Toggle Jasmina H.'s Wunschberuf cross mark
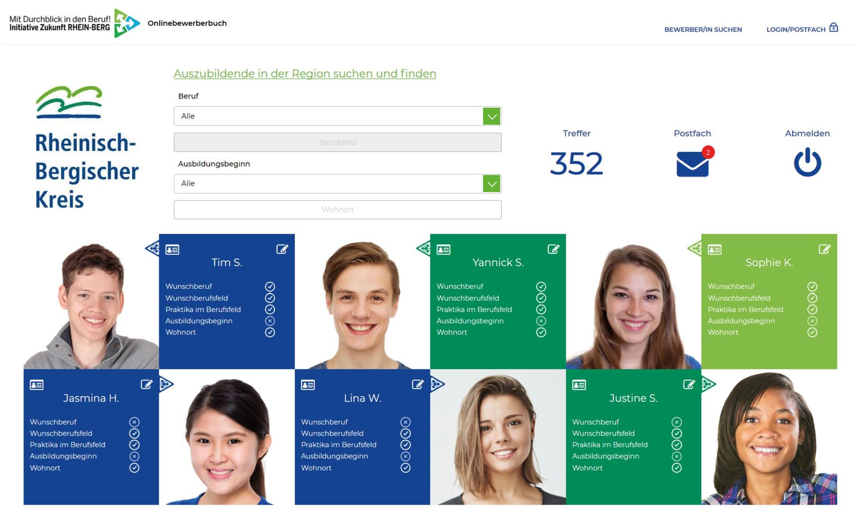This screenshot has width=857, height=509. 134,422
